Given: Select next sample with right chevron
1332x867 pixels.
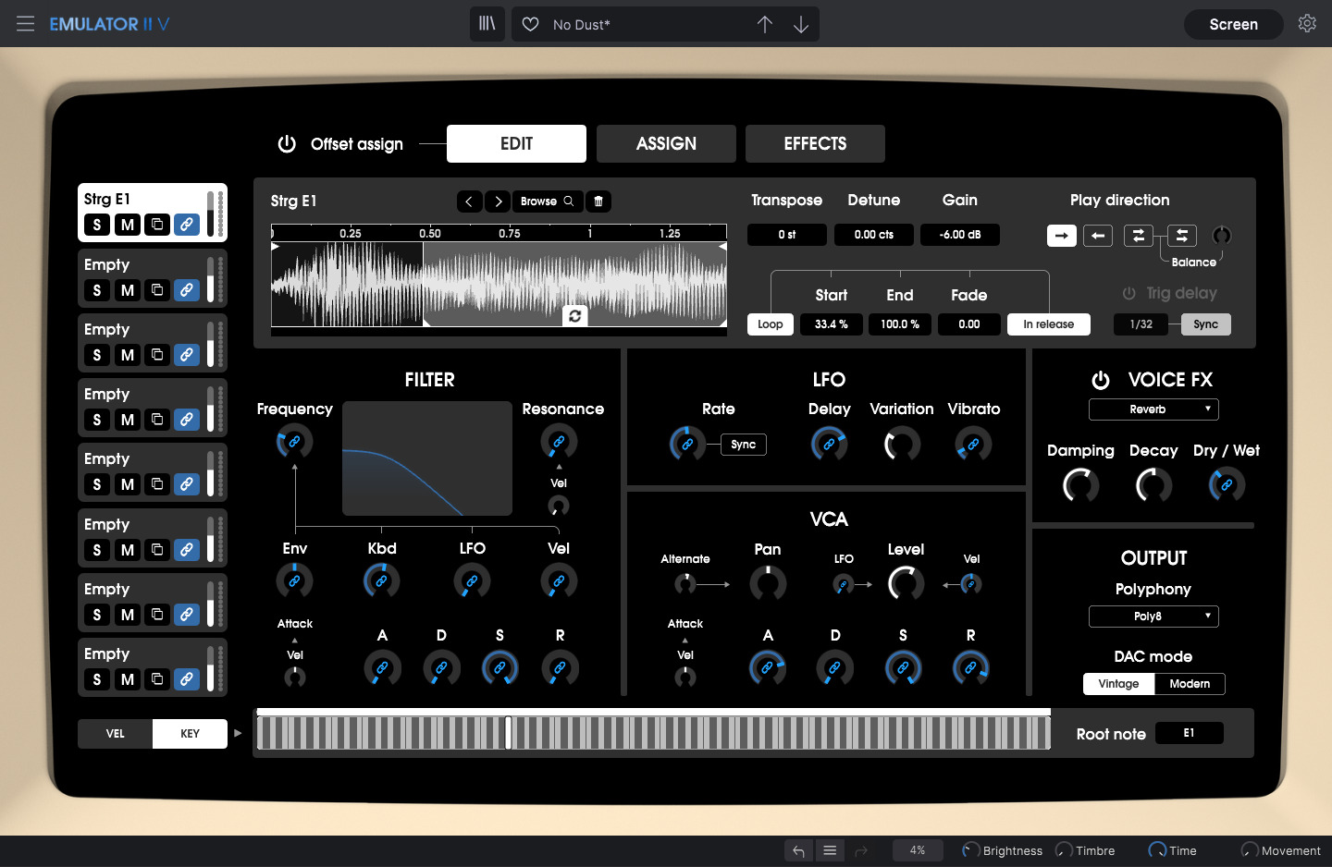Looking at the screenshot, I should click(498, 201).
